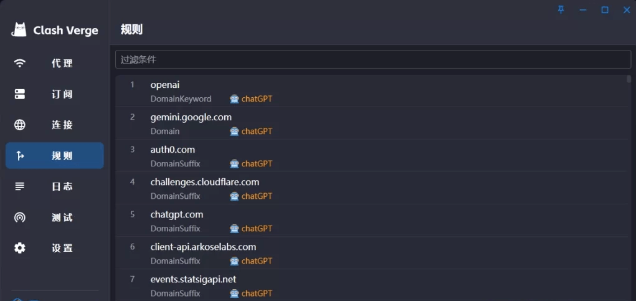Viewport: 636px width, 301px height.
Task: Click robot icon in gemini.google.com row
Action: pos(234,131)
